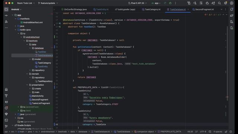Select TaskDao in the project tree
Image resolution: width=238 pixels, height=134 pixels.
click(41, 52)
